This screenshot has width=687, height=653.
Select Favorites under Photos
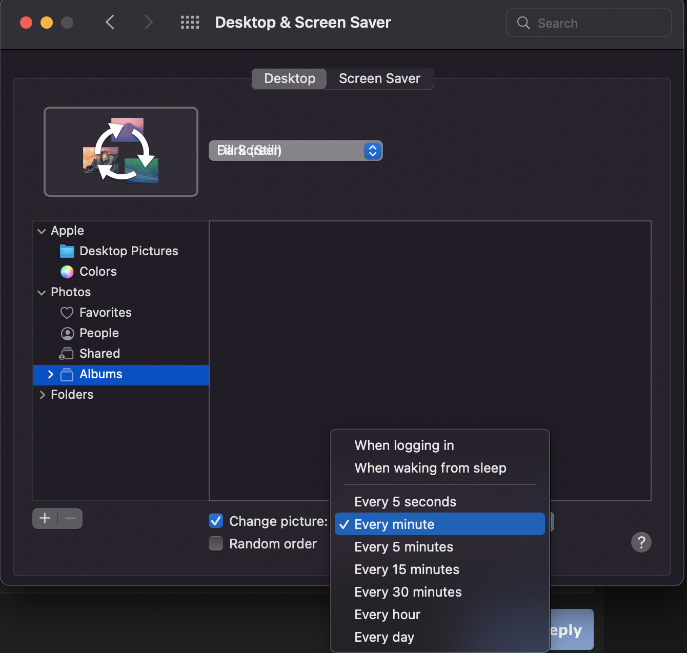click(121, 313)
